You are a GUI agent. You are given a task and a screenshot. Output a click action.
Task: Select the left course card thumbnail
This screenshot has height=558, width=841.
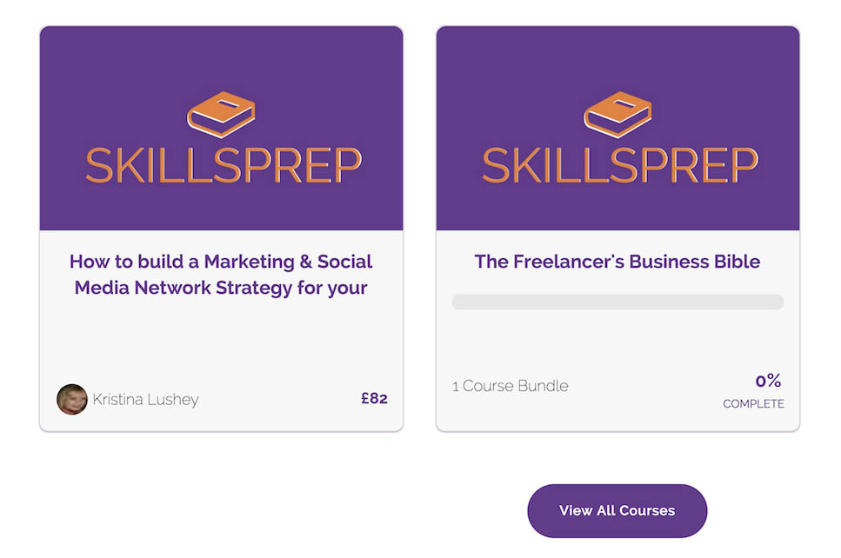coord(221,226)
